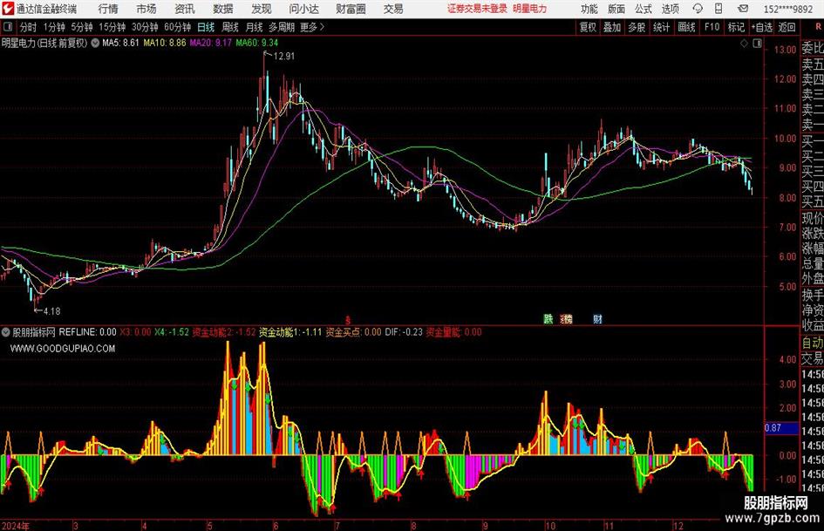Screen dimensions: 824x531
Task: Switch to 5分钟 period
Action: (82, 27)
